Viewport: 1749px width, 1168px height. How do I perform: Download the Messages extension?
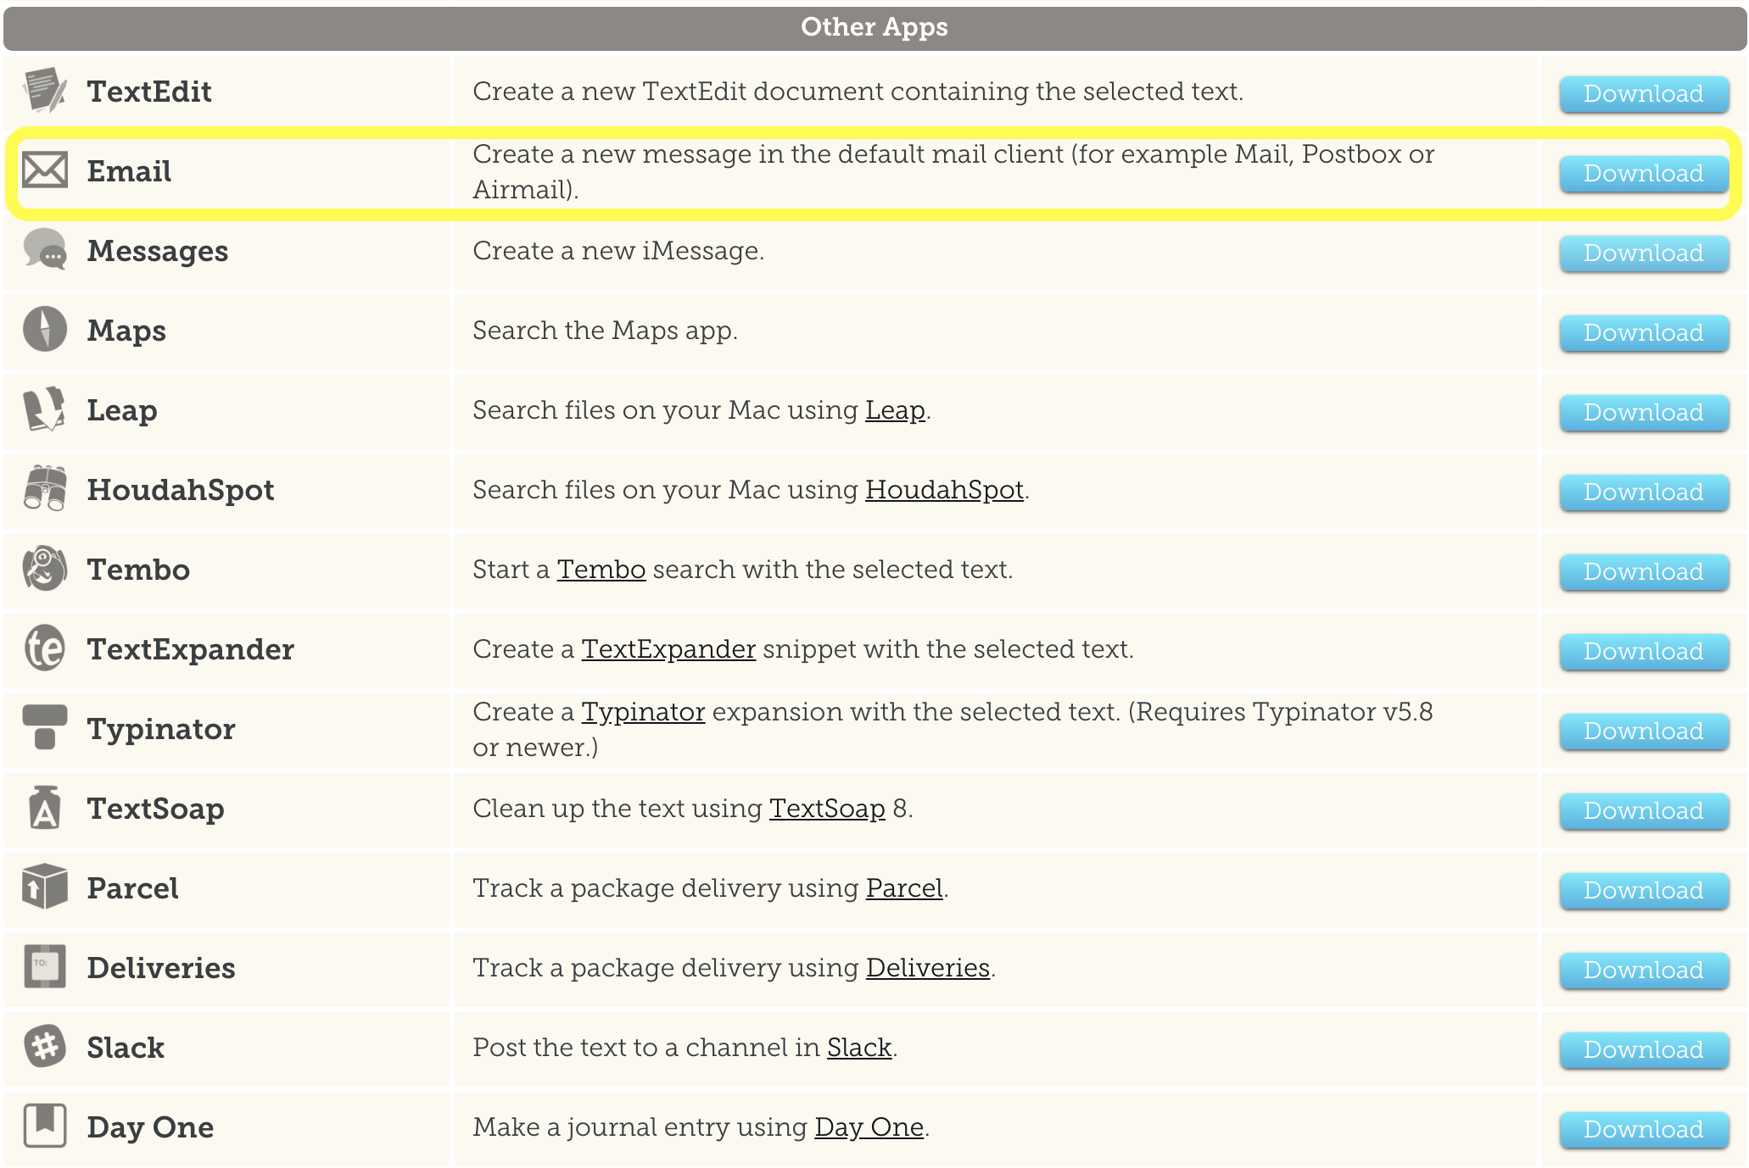tap(1644, 253)
